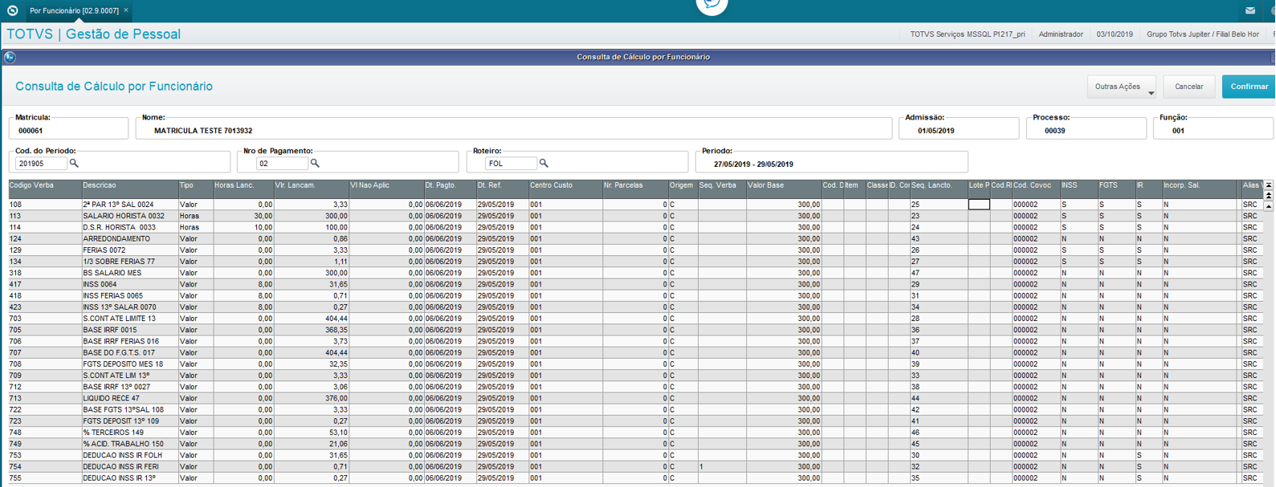Click the Periodo field 27/05/2019 - 29/05/2019
Viewport: 1276px width, 487px height.
click(x=831, y=164)
